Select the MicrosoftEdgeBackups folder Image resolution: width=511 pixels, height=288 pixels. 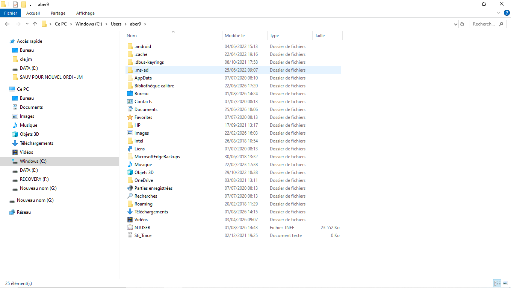pyautogui.click(x=157, y=157)
